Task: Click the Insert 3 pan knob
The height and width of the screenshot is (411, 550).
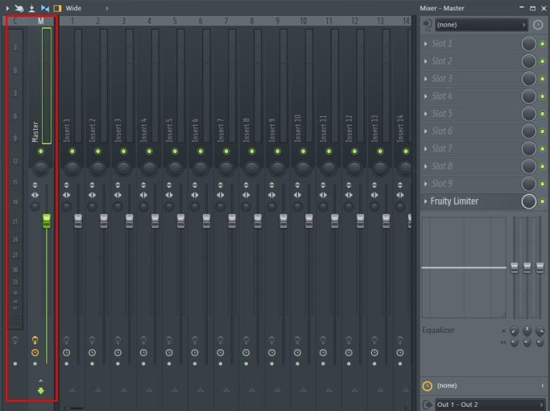Action: [124, 168]
